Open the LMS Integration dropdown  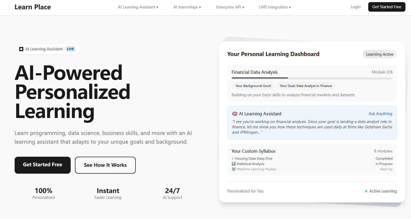(x=275, y=7)
